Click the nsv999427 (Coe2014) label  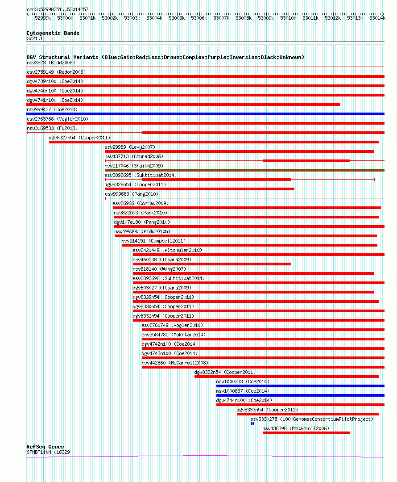point(52,109)
